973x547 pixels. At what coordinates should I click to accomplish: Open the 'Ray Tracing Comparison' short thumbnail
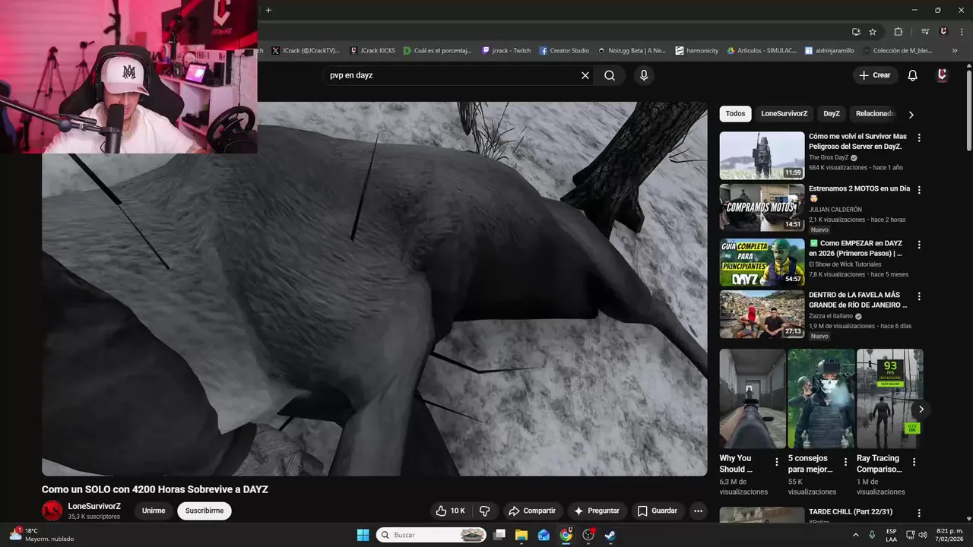click(x=889, y=398)
